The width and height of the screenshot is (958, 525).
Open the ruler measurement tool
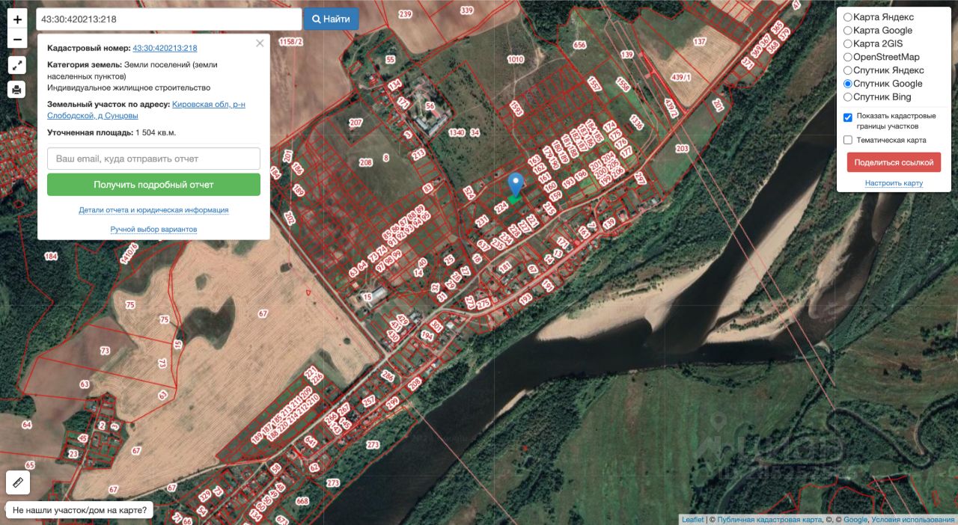click(x=18, y=482)
